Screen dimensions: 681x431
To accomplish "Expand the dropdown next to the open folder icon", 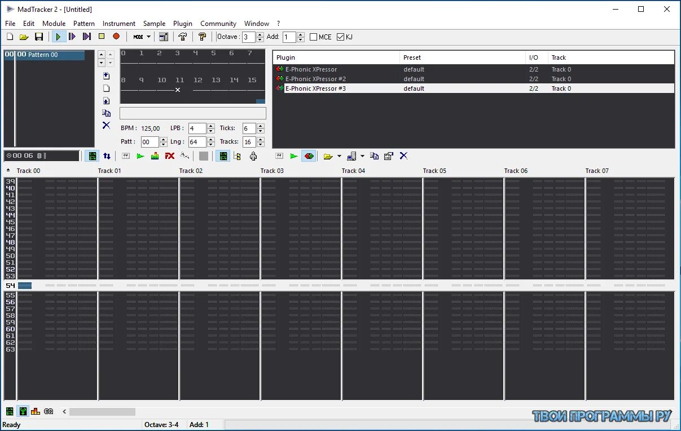I will click(339, 156).
